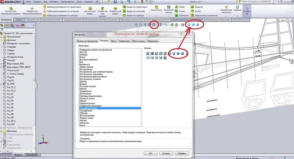Select Эскиз13 in the feature tree
294x159 pixels.
point(11,60)
